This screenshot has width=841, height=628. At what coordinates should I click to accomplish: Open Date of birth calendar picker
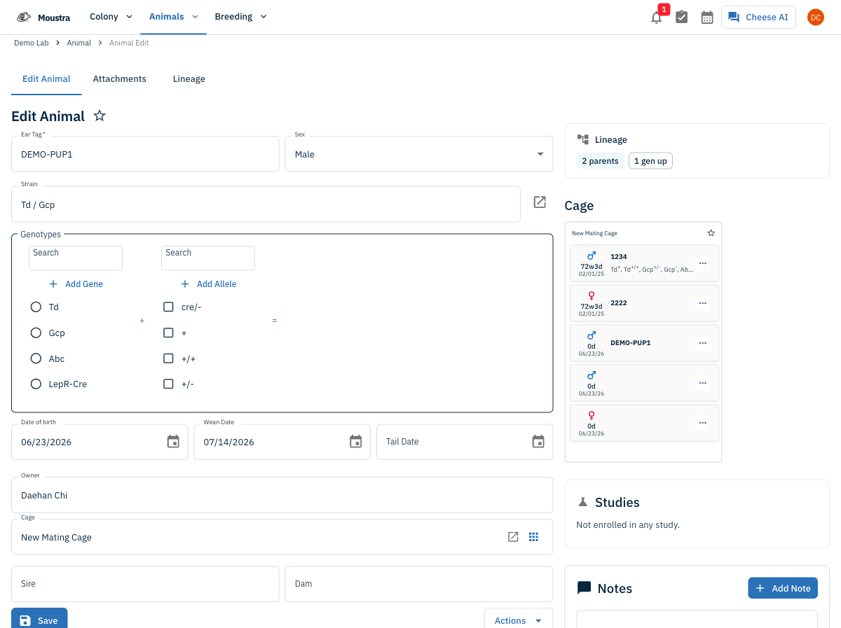(x=173, y=442)
